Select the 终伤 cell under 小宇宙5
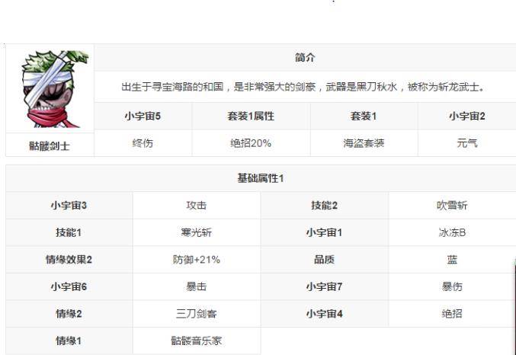 [143, 143]
